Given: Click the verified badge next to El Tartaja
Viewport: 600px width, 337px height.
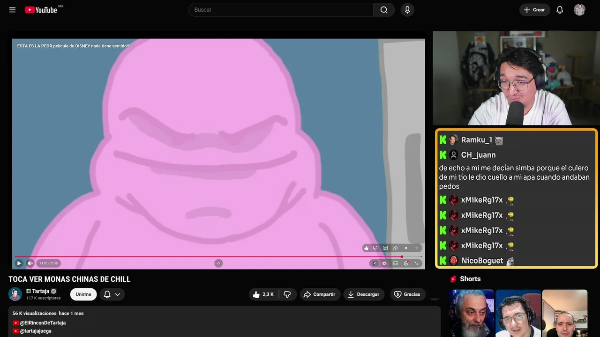Looking at the screenshot, I should pos(53,291).
